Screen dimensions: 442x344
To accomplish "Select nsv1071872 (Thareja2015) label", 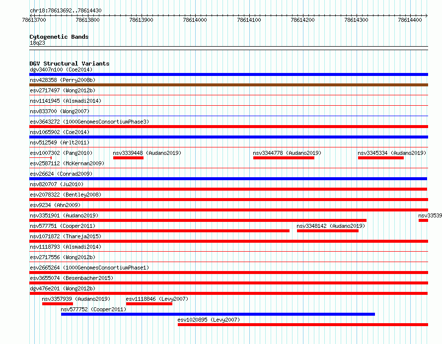I will pos(66,236).
